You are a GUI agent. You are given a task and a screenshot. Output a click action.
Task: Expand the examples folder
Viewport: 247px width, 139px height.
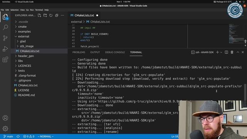(x=39, y=32)
